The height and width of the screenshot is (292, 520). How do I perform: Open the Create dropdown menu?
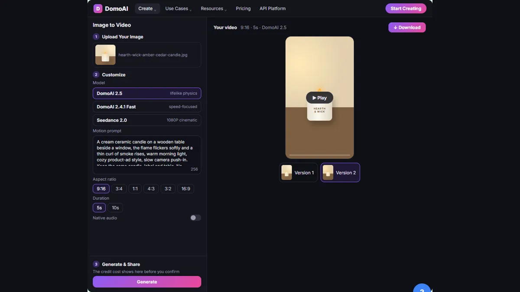pos(147,9)
